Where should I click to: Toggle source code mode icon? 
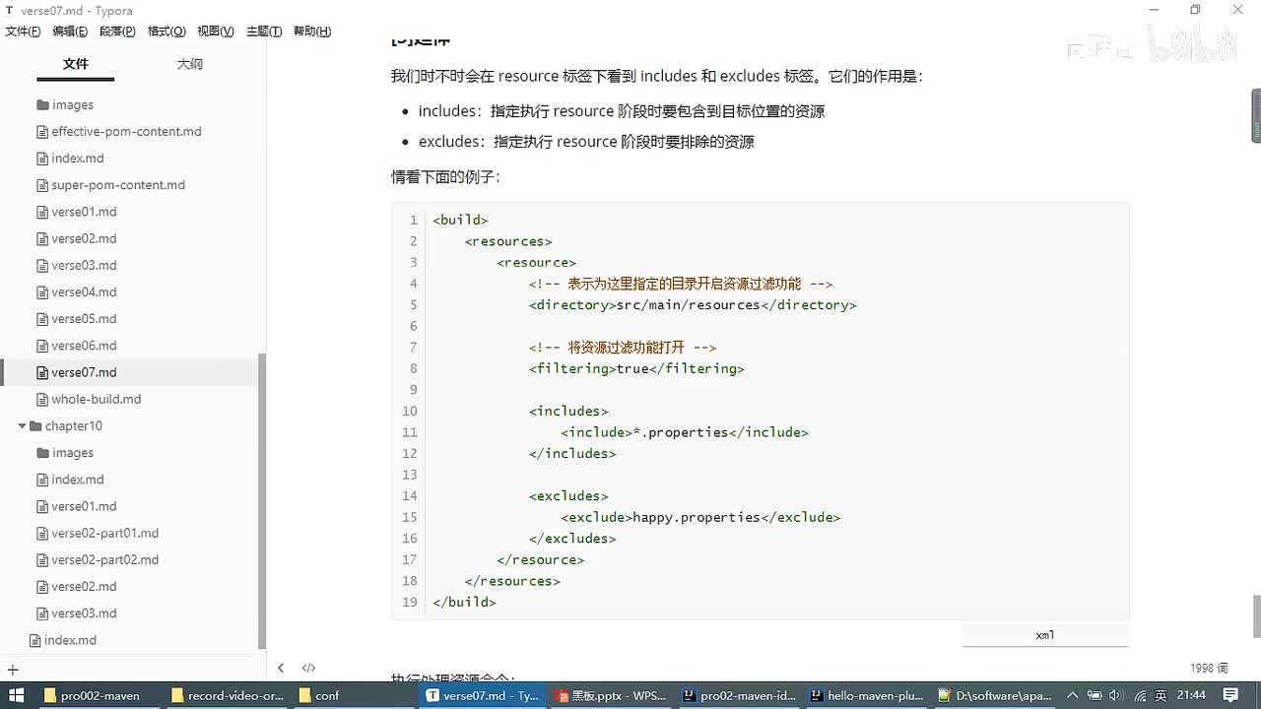coord(308,668)
